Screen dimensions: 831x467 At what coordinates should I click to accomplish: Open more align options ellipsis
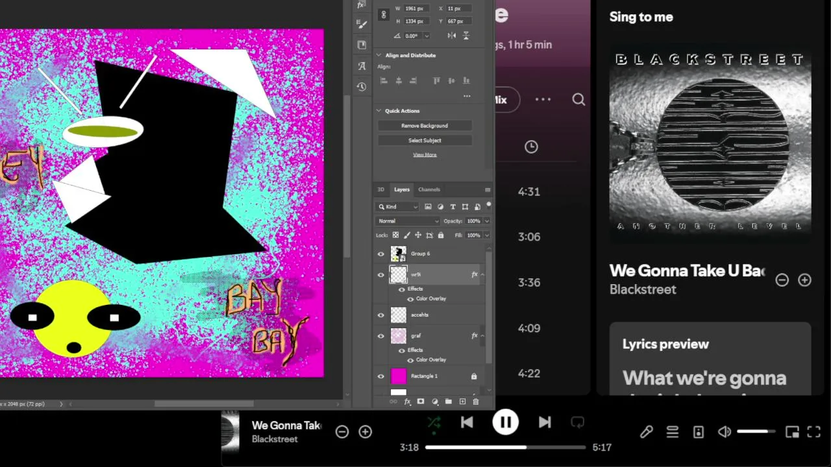click(467, 96)
